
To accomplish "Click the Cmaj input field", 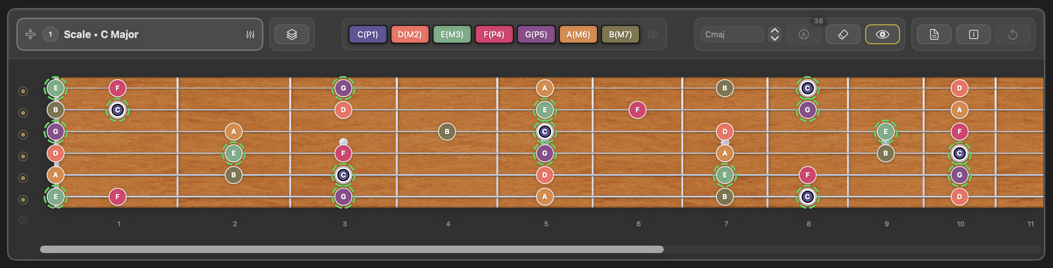I will pos(732,34).
